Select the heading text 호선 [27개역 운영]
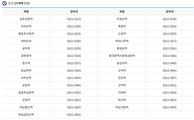 [19, 3]
